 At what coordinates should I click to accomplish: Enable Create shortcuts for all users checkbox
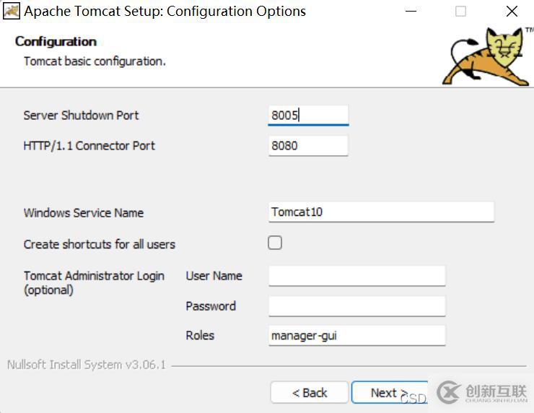pos(275,243)
